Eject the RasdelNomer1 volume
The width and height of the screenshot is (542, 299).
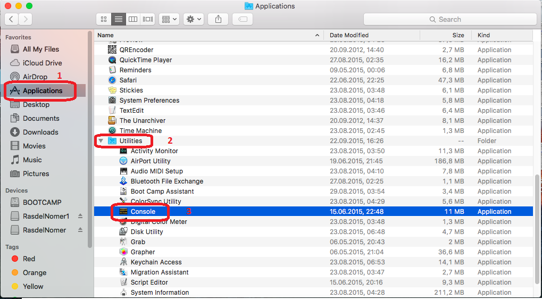point(80,216)
